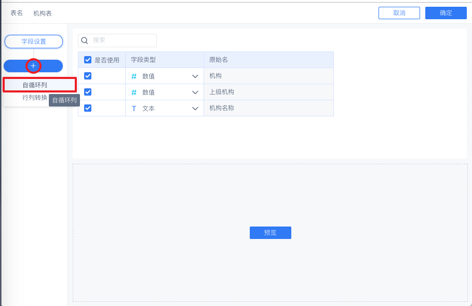Click into the 搜索 search field
The image size is (472, 306).
point(123,40)
